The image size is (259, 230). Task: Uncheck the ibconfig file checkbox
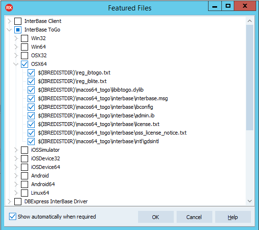click(31, 107)
